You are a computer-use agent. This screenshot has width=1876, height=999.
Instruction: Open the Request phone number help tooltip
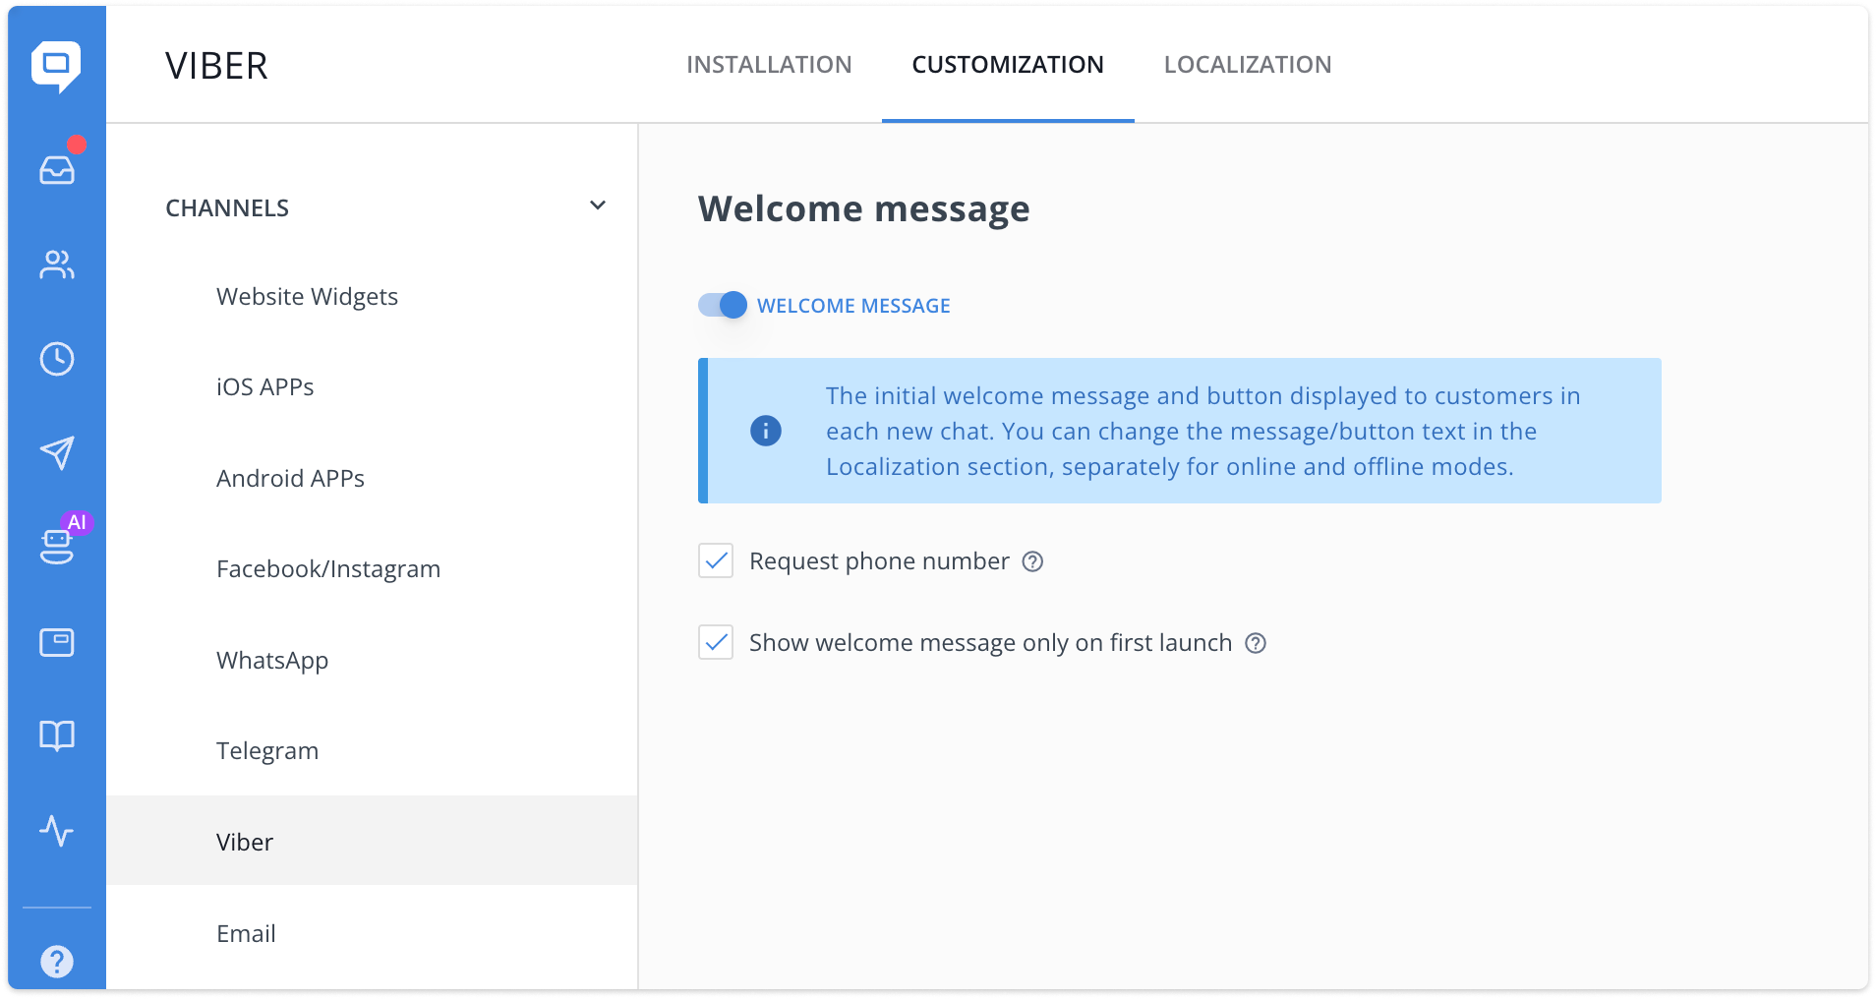1031,561
